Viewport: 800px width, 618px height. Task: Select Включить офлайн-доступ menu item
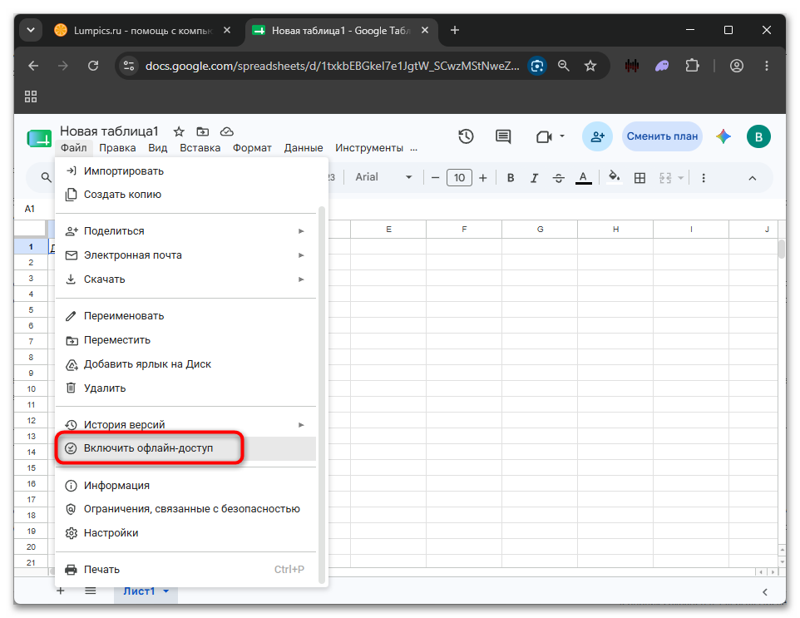tap(185, 448)
